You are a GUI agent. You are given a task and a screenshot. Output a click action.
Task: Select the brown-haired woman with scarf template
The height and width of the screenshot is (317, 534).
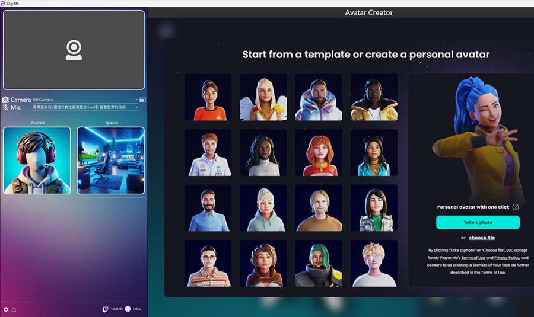[263, 263]
